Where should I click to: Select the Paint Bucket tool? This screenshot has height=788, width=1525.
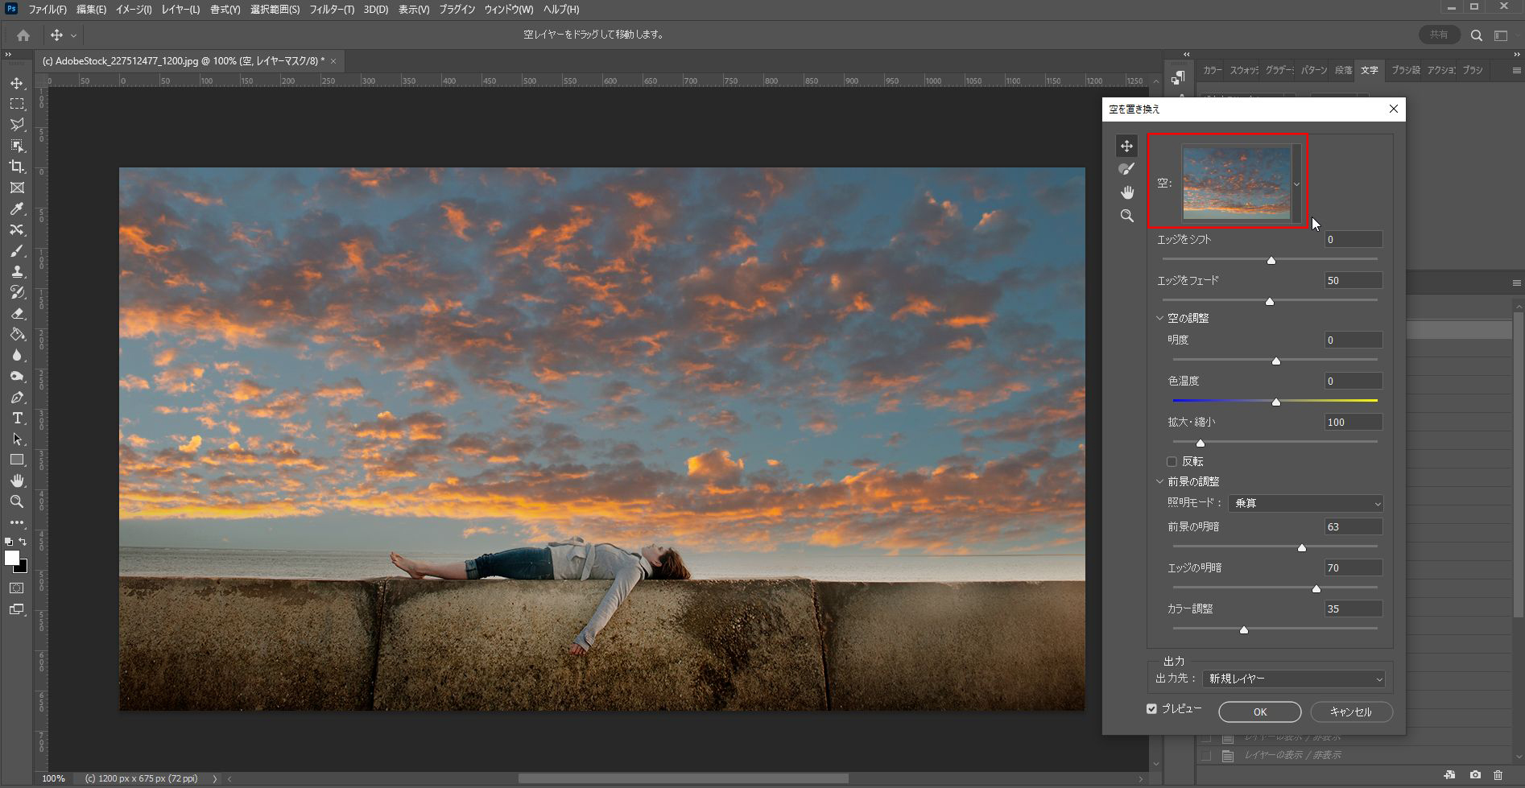pos(17,335)
